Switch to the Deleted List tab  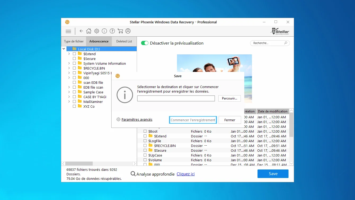124,41
